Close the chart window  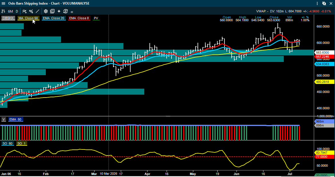(331, 3)
